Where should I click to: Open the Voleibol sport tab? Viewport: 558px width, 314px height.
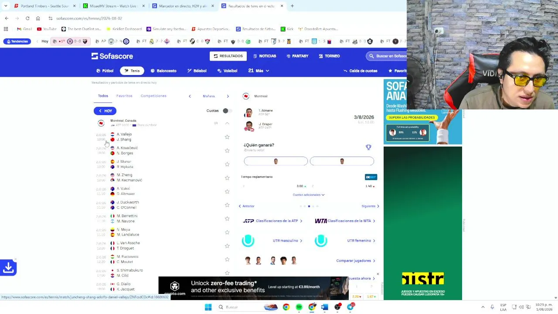point(227,71)
